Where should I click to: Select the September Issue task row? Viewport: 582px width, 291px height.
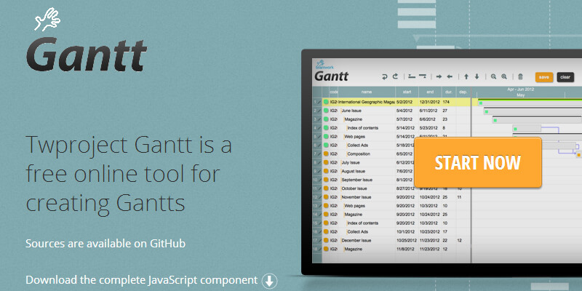click(x=391, y=180)
